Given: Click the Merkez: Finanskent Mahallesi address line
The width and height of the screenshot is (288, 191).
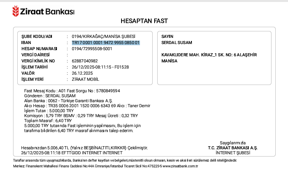Looking at the screenshot, I should [x=105, y=166].
